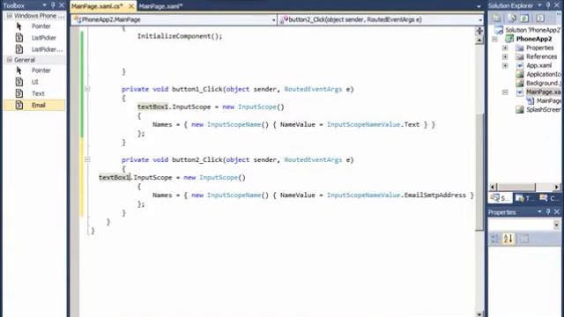Screen dimensions: 564x317
Task: Click the View Code icon in Solution Explorer toolbar
Action: [x=540, y=18]
